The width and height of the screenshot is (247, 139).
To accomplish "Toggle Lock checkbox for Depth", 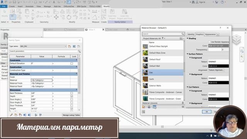I will click(x=72, y=96).
